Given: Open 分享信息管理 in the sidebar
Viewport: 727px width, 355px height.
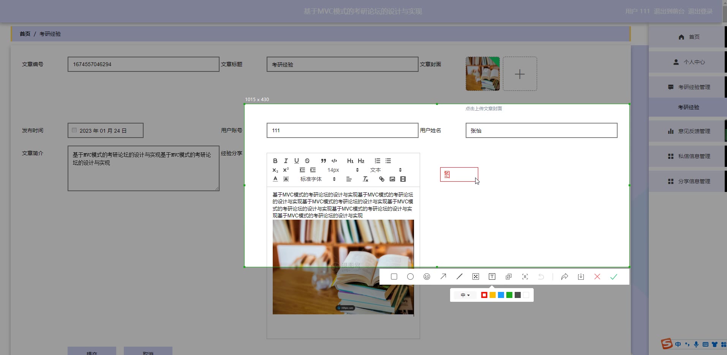Looking at the screenshot, I should tap(687, 181).
